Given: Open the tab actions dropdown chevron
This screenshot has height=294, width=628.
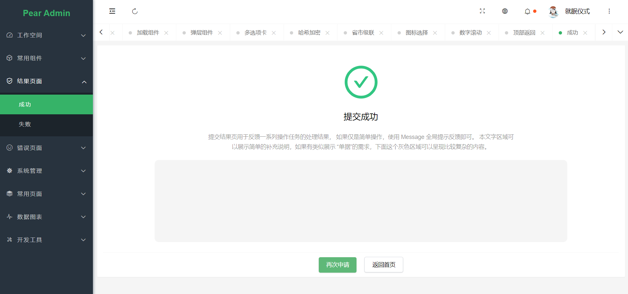Looking at the screenshot, I should (620, 32).
